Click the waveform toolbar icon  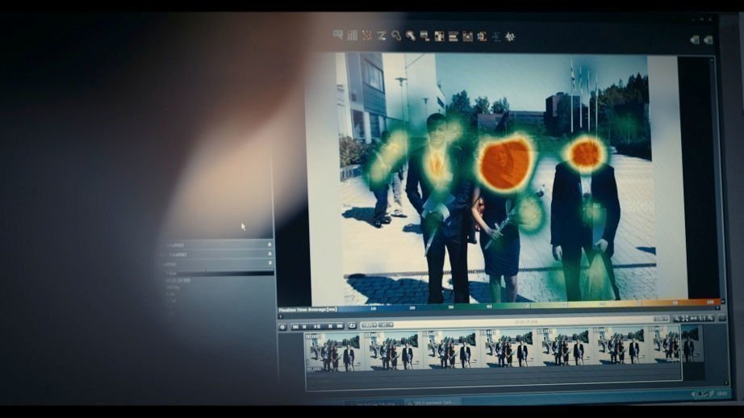click(511, 36)
